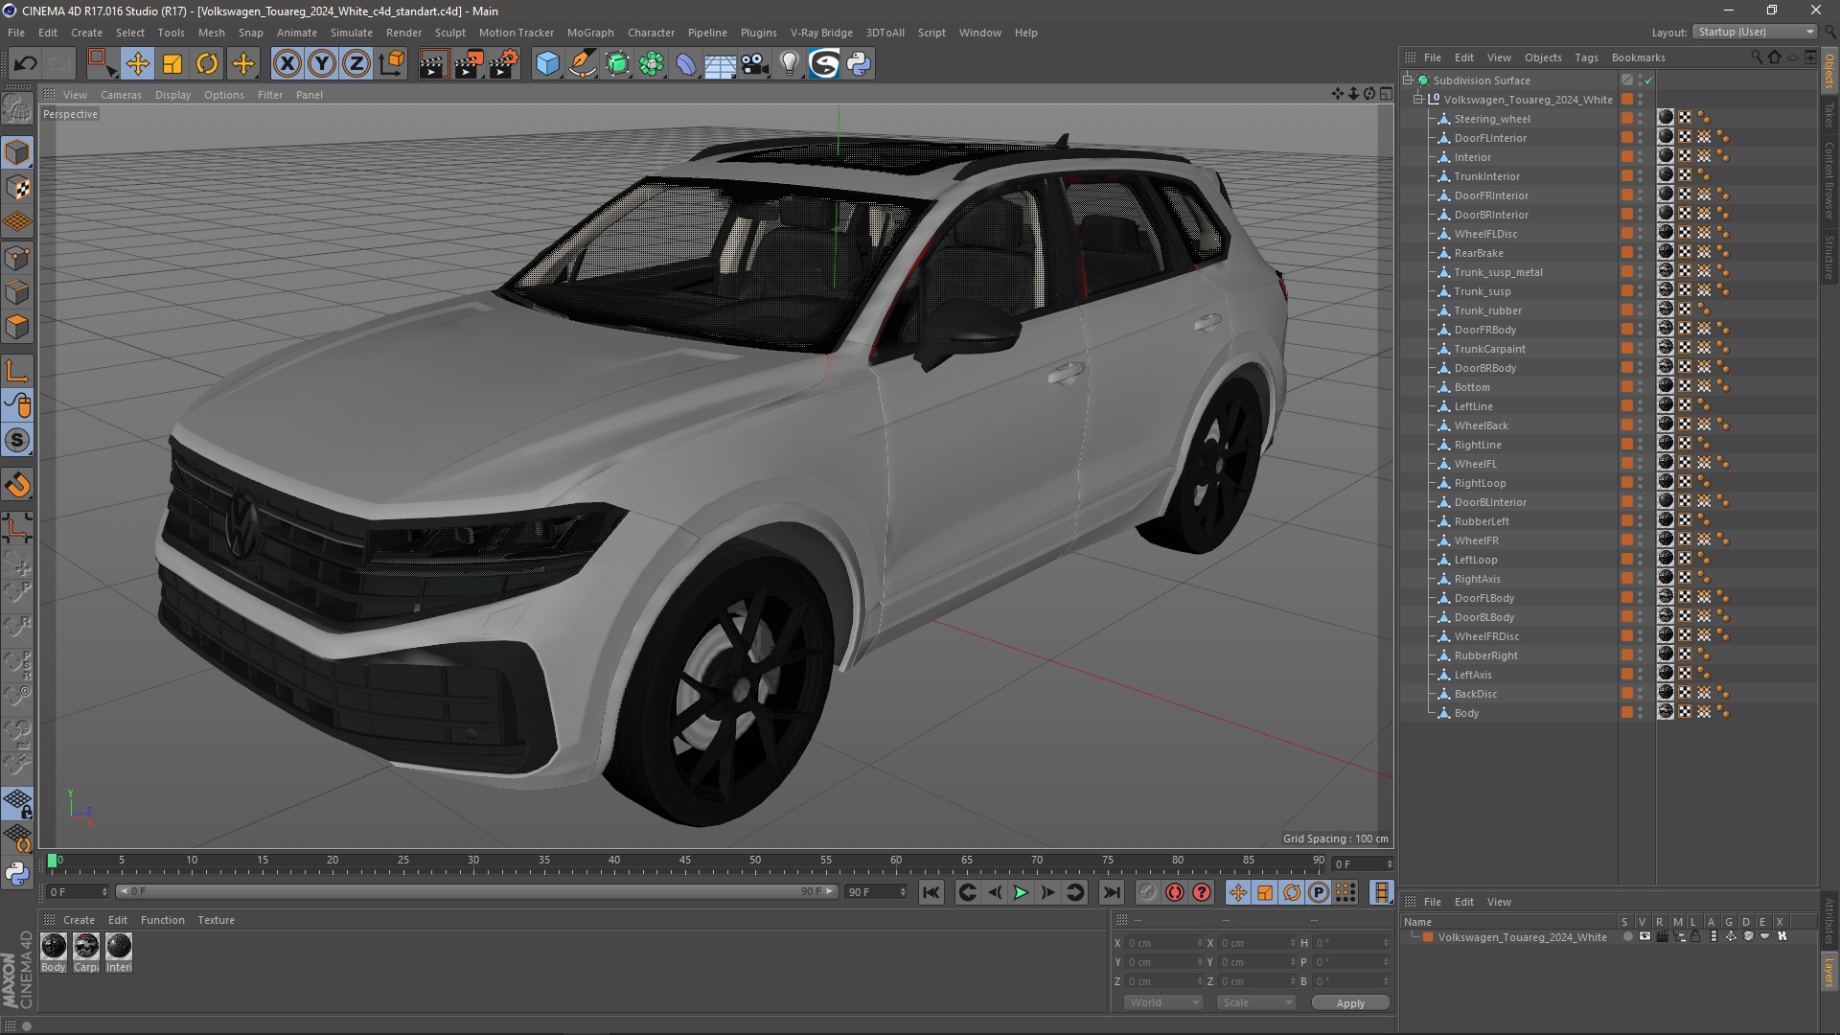The image size is (1840, 1035).
Task: Enable Polygons mode in left toolbar
Action: point(17,327)
